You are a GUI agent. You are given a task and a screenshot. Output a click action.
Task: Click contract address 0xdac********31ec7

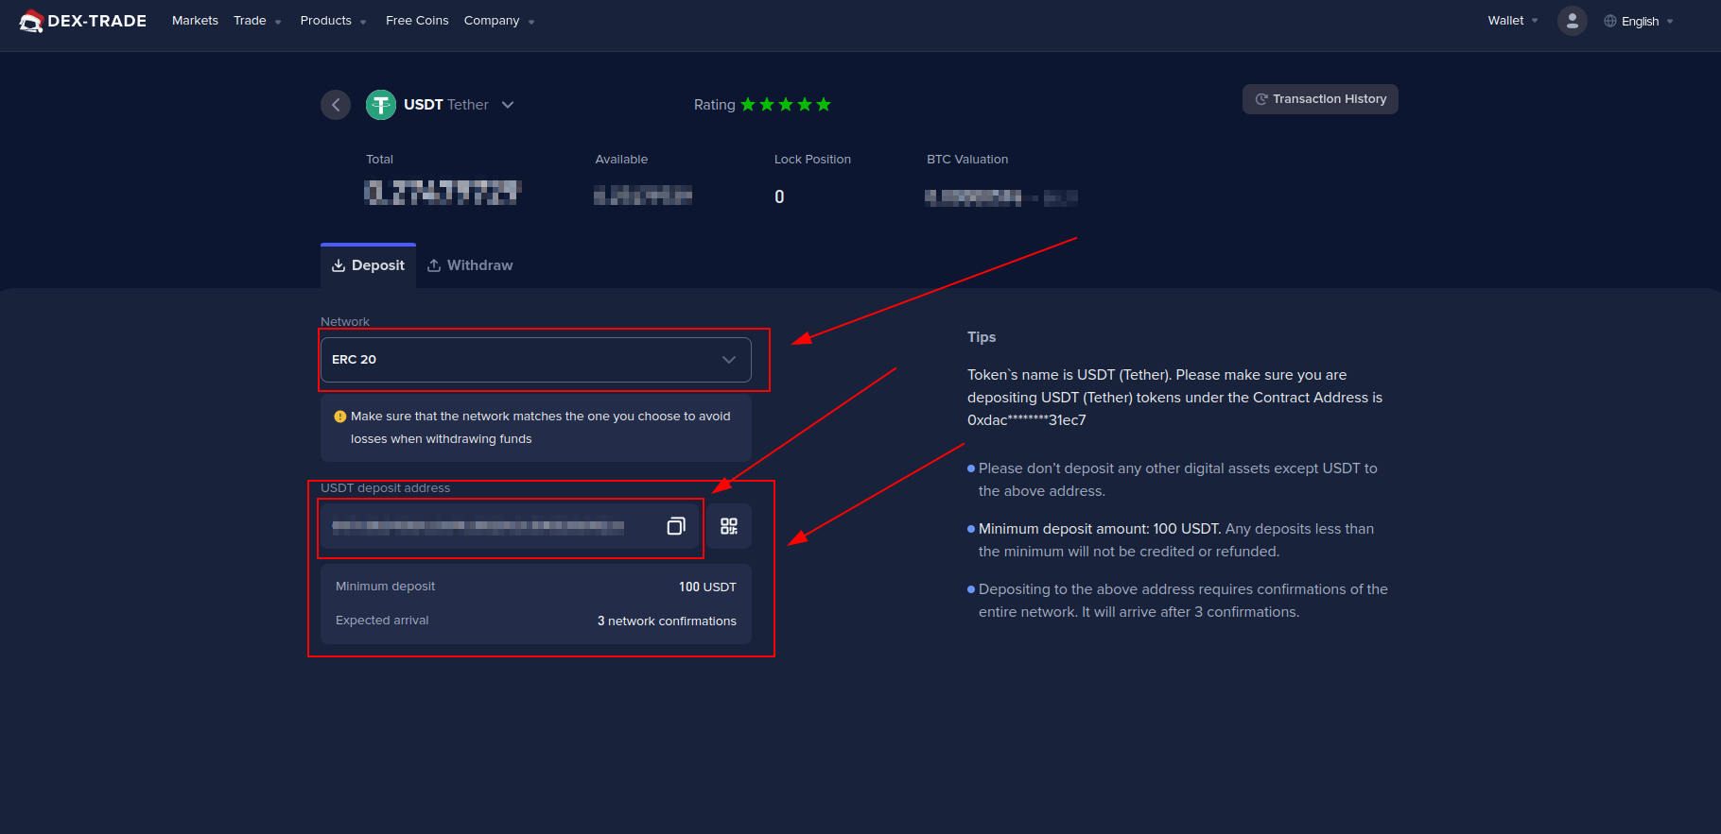click(x=1027, y=420)
